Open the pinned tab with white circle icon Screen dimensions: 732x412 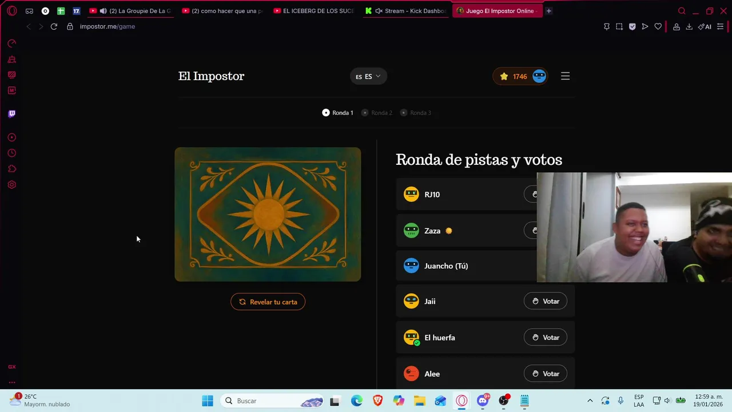pyautogui.click(x=45, y=11)
